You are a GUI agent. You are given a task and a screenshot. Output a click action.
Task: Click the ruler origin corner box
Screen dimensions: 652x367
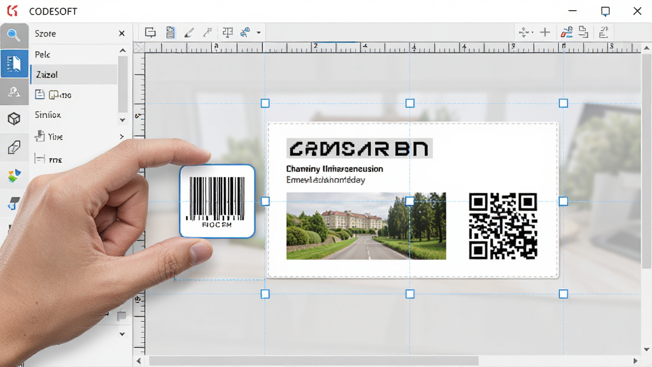[x=139, y=48]
